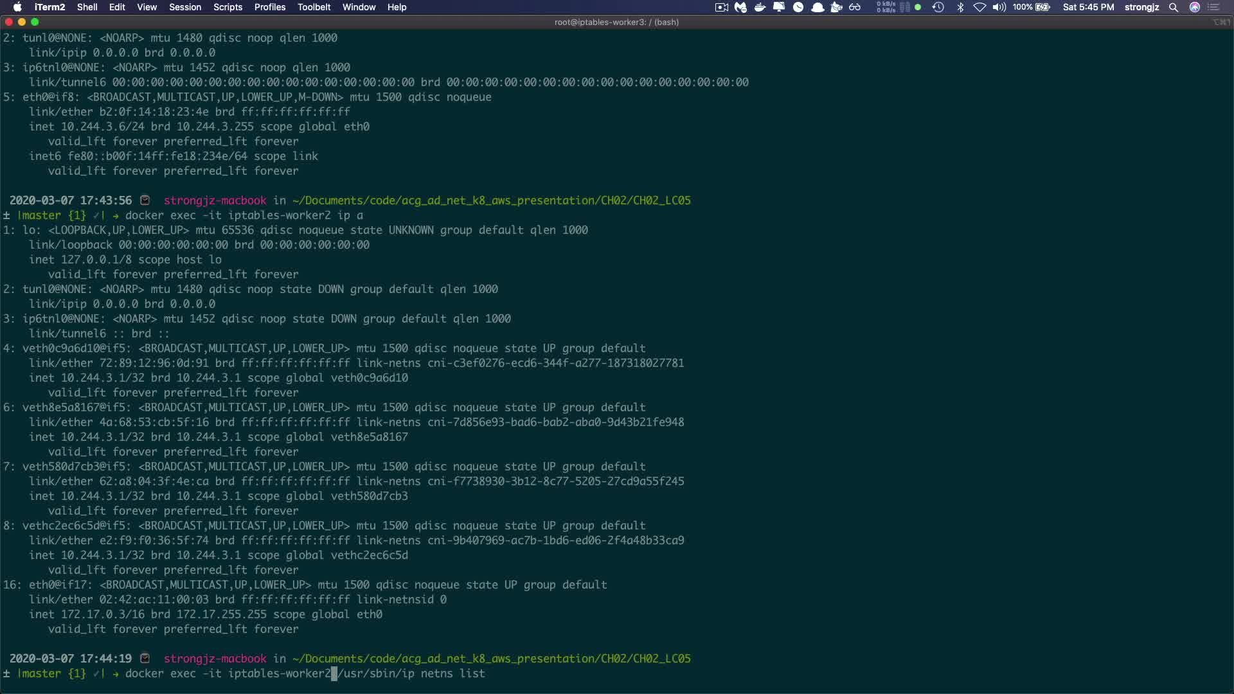This screenshot has width=1234, height=694.
Task: Click the Bluetooth status icon
Action: tap(960, 7)
